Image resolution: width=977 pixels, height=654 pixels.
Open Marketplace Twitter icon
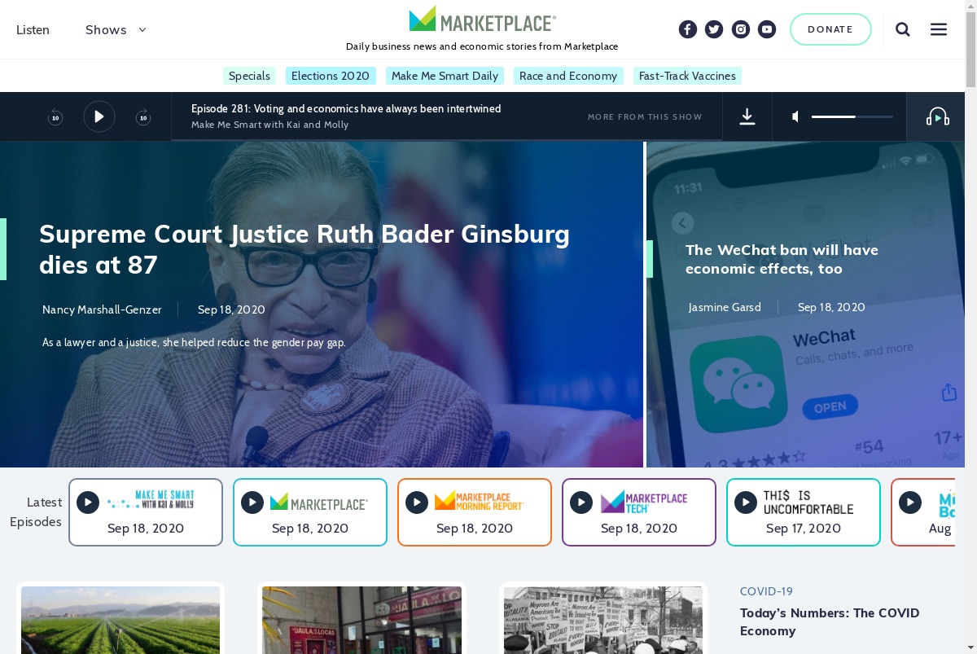[714, 29]
